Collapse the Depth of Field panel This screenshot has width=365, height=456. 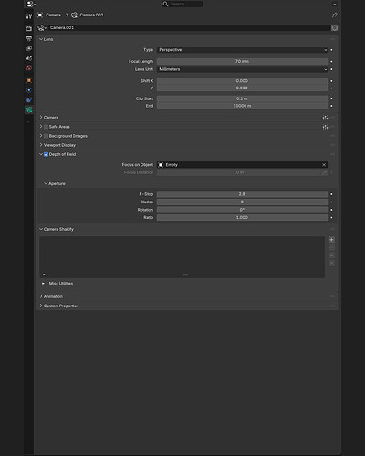41,154
